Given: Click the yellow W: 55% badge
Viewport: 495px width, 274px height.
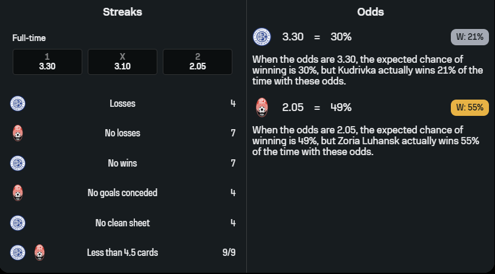Looking at the screenshot, I should click(x=470, y=107).
